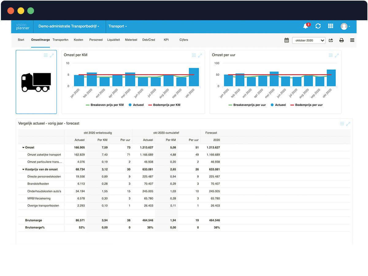
Task: Click the 1.213.627 cumulatief Omzet value
Action: point(147,148)
